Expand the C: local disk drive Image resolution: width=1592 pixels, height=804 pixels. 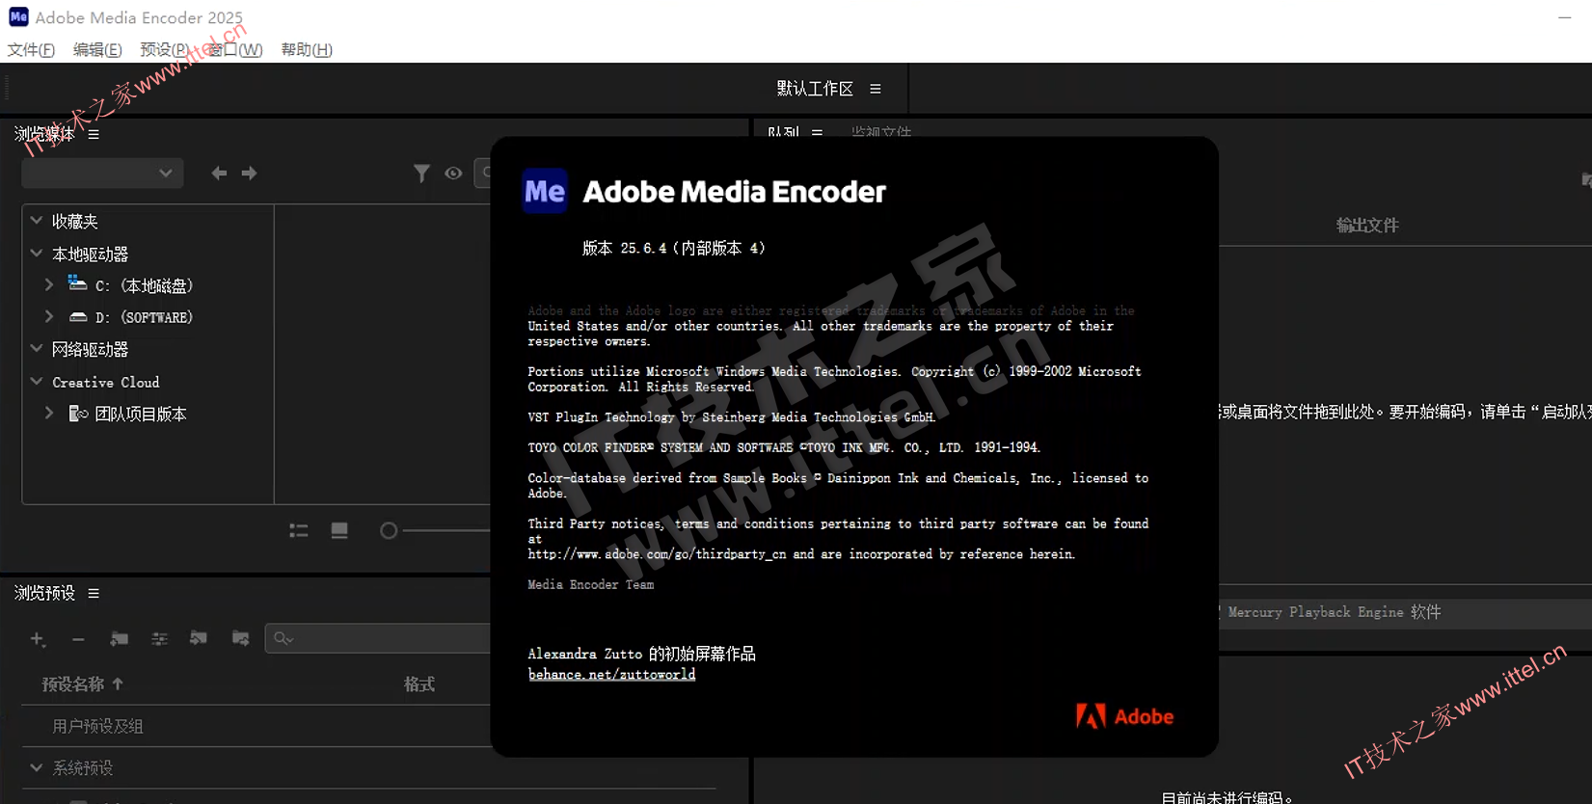[x=49, y=285]
